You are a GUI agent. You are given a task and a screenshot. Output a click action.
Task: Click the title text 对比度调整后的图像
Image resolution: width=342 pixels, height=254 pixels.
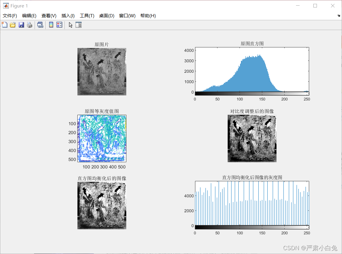coord(252,111)
